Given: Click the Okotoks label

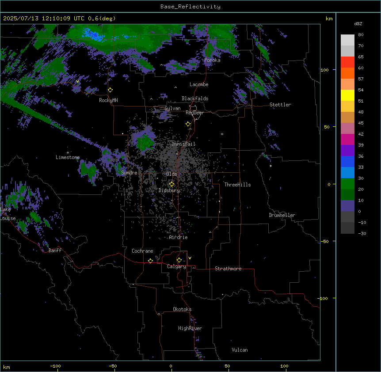Looking at the screenshot, I should 182,309.
